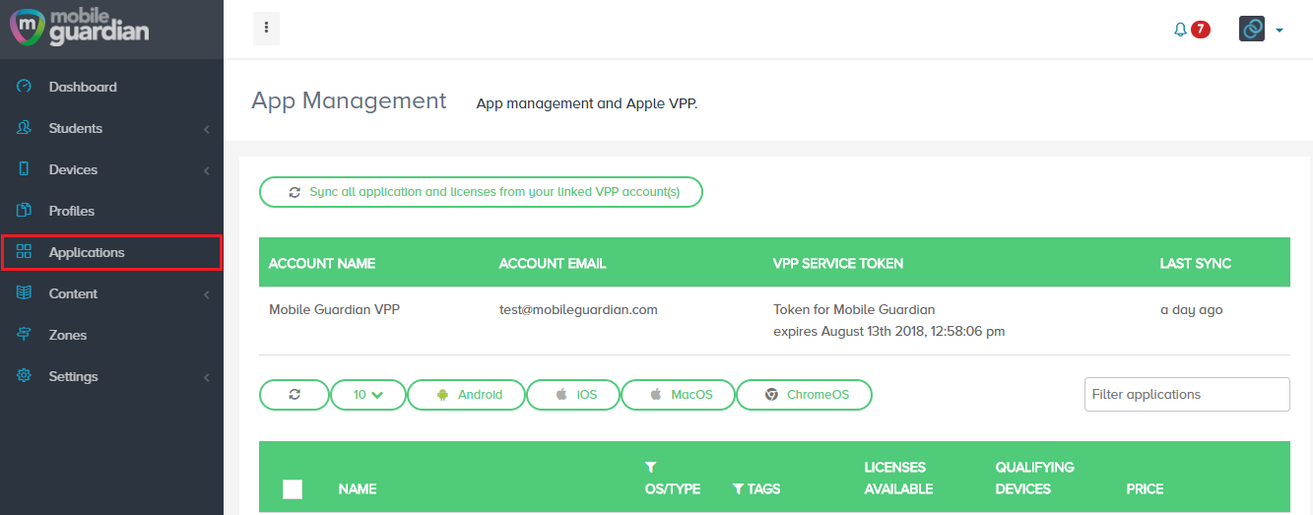The image size is (1313, 515).
Task: Click 'a day ago' last sync cell
Action: pyautogui.click(x=1191, y=309)
